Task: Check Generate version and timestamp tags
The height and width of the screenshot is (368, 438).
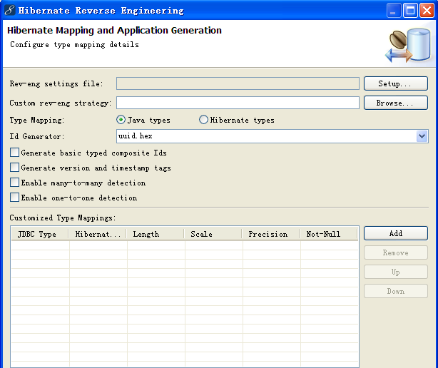Action: click(14, 168)
